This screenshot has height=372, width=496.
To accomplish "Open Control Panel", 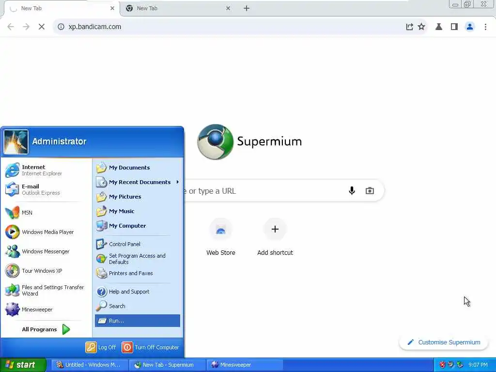I will (x=137, y=244).
